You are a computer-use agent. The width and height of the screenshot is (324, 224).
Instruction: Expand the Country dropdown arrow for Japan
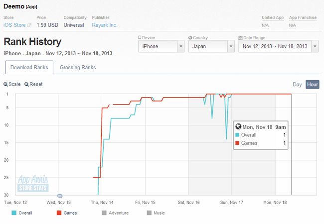pos(231,46)
